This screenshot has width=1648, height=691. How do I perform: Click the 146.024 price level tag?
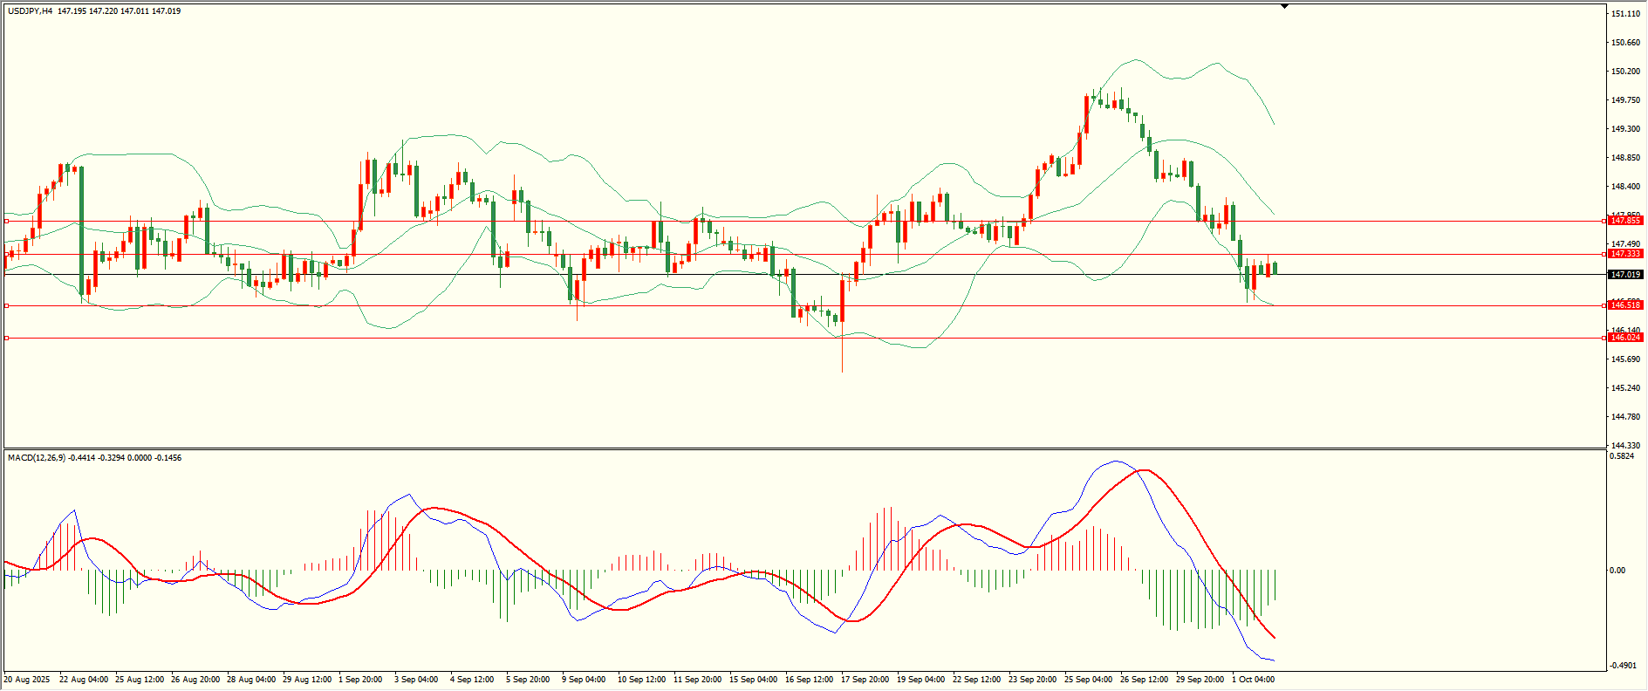point(1625,338)
